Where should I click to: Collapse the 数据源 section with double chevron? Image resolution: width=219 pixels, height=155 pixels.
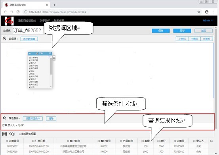point(4,38)
